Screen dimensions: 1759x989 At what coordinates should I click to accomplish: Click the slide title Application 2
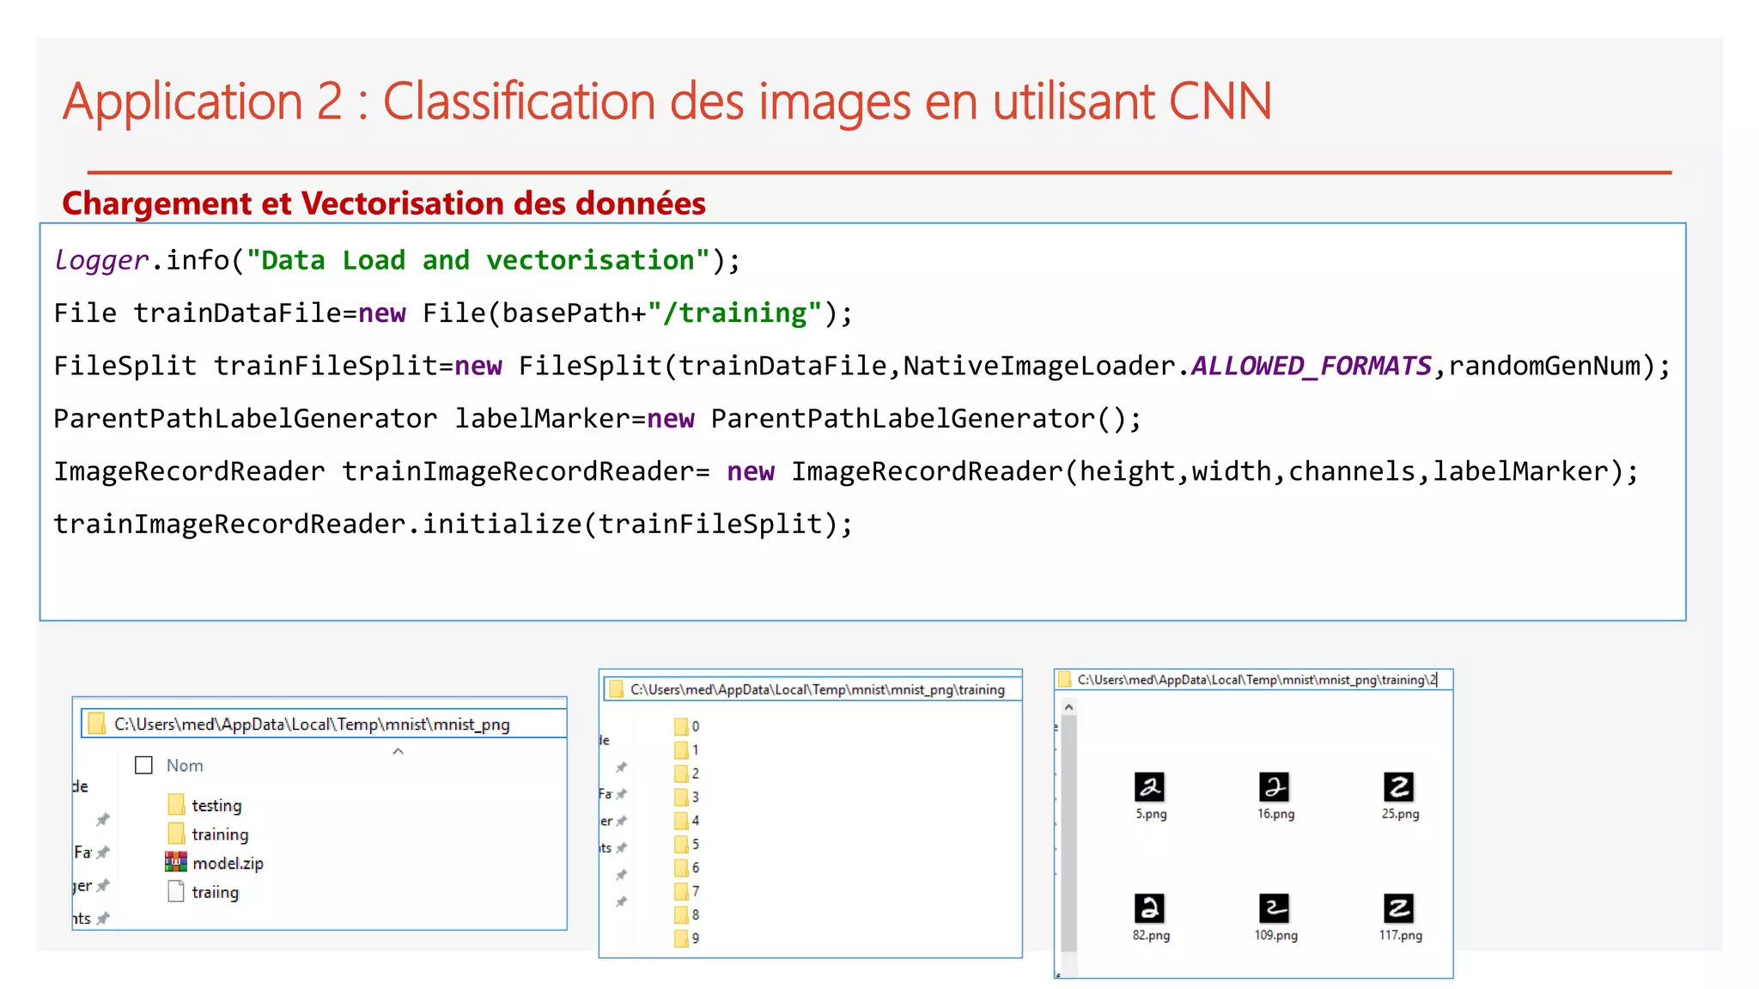(666, 101)
